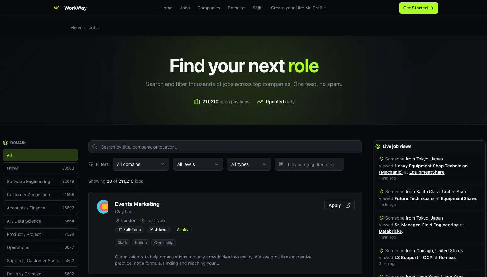This screenshot has width=487, height=277.
Task: Filter by Accounts / Finance domain
Action: click(41, 208)
